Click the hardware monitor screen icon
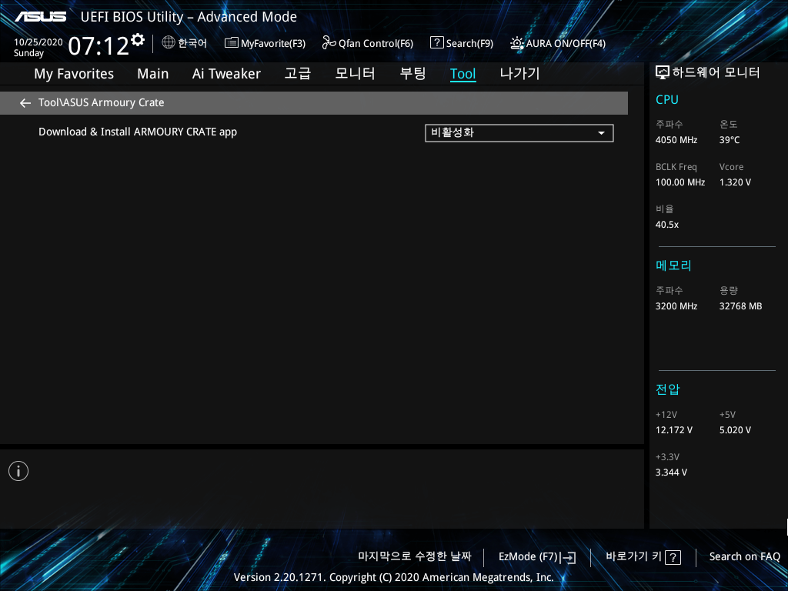788x591 pixels. coord(663,73)
